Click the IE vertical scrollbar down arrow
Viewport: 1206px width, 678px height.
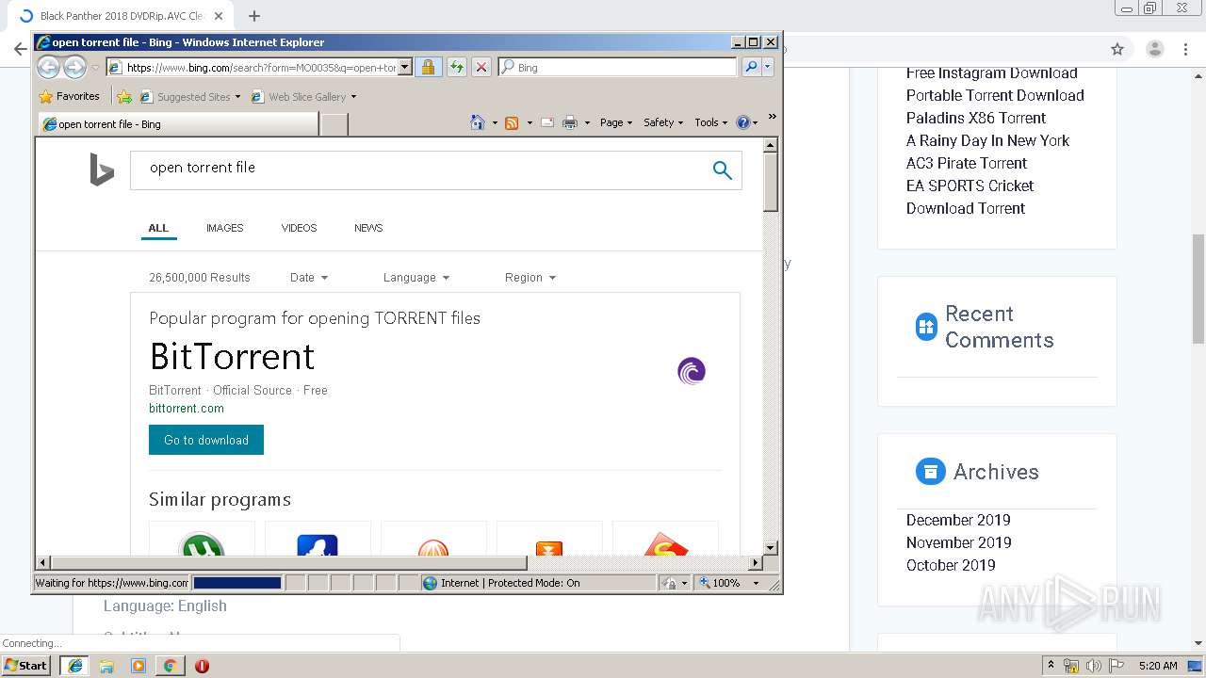(x=770, y=547)
